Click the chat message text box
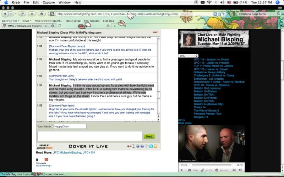 (90, 136)
